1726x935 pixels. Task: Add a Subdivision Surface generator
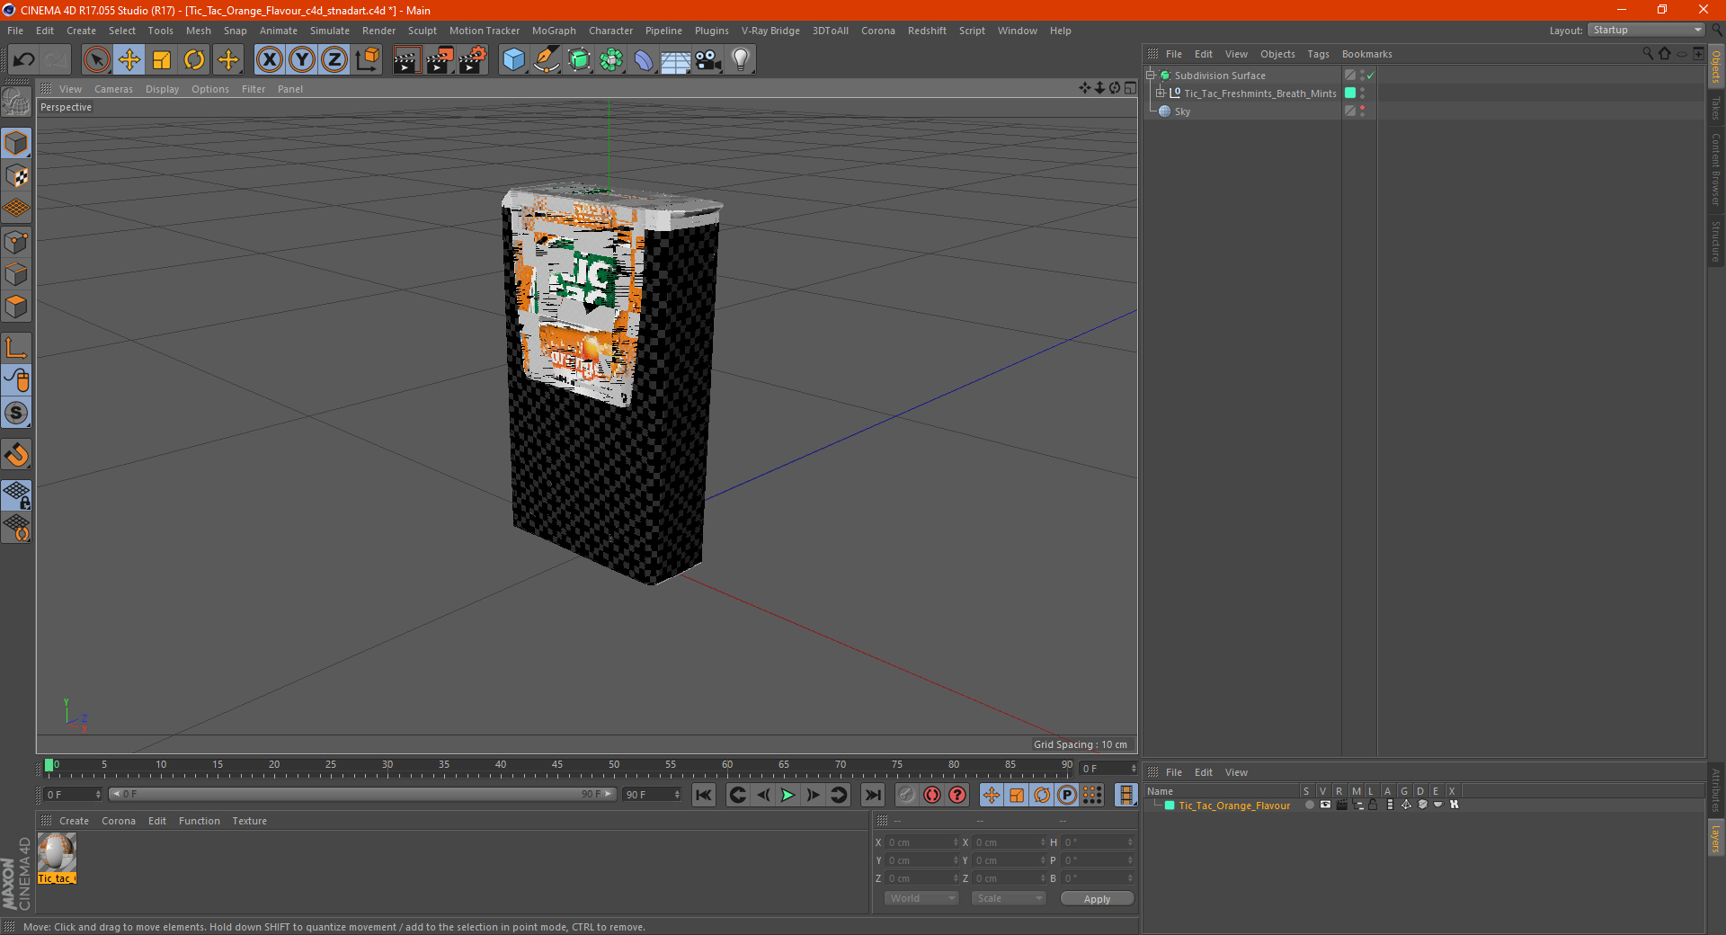tap(579, 60)
